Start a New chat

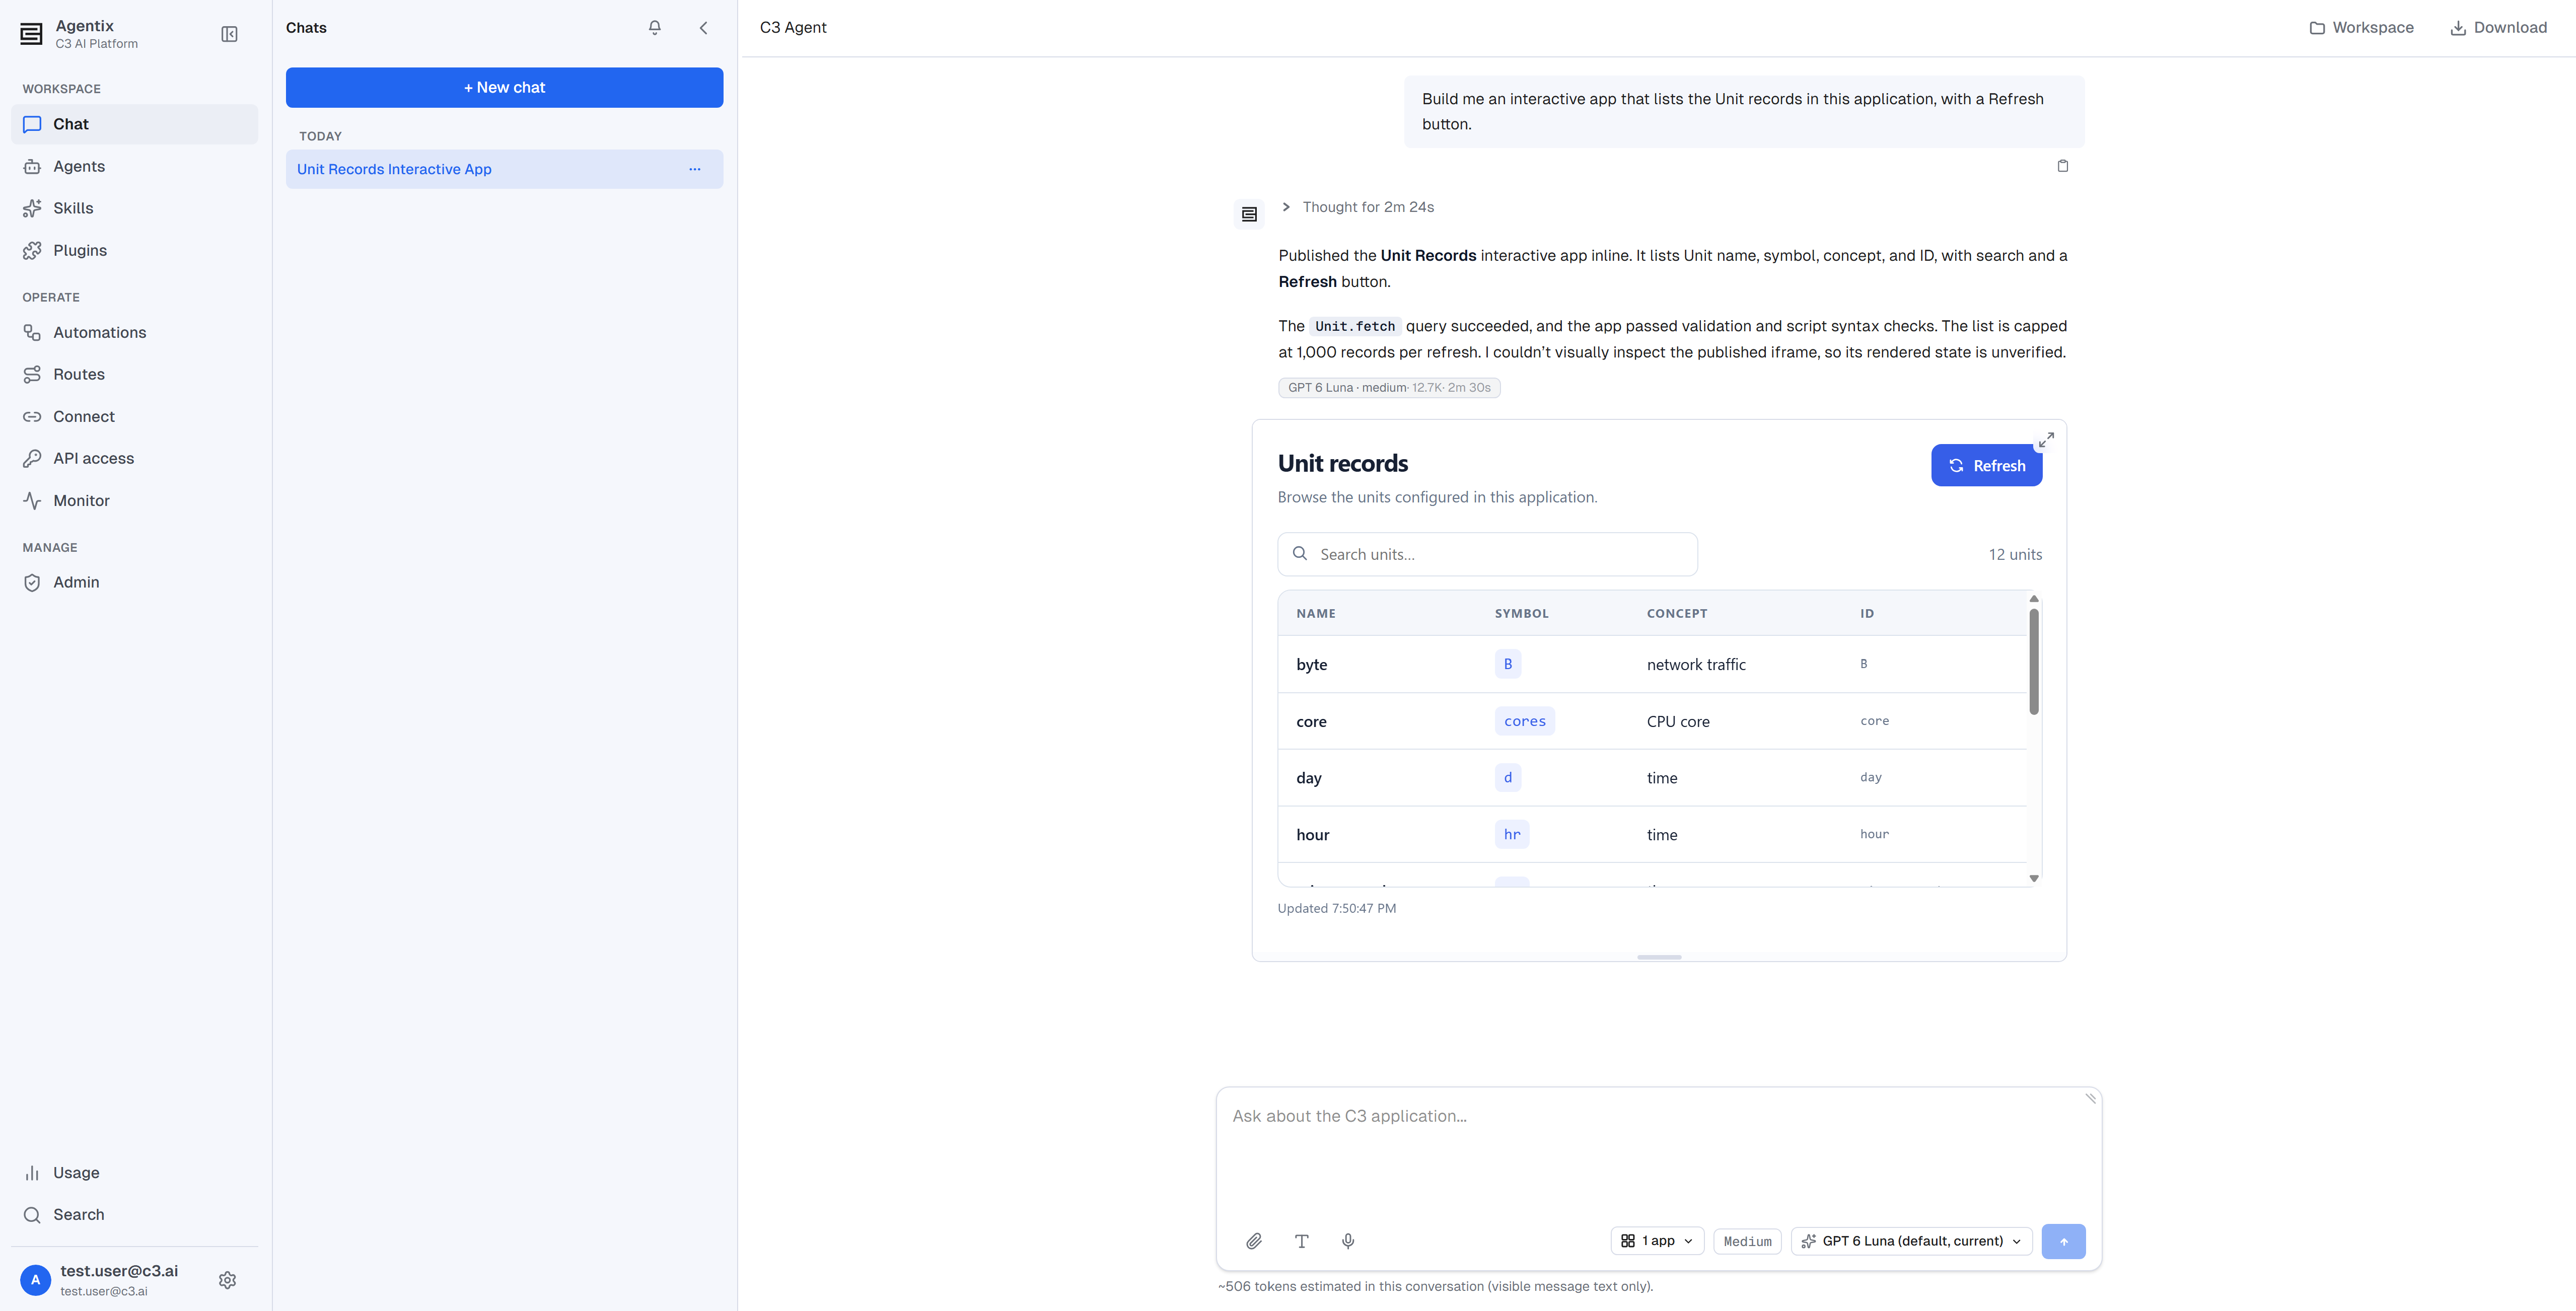tap(504, 88)
